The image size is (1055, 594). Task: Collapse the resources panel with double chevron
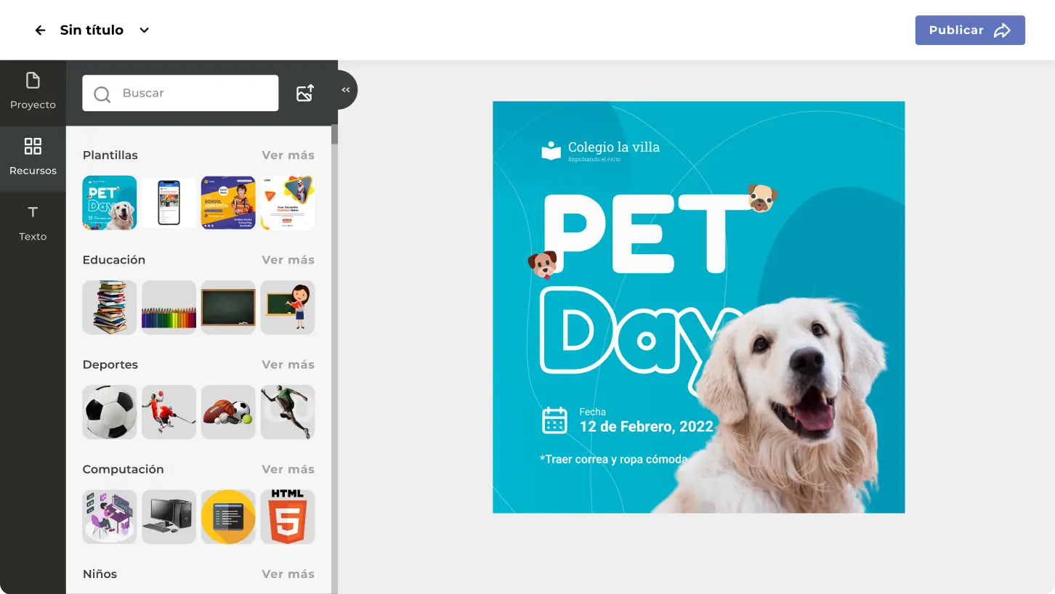pos(346,90)
